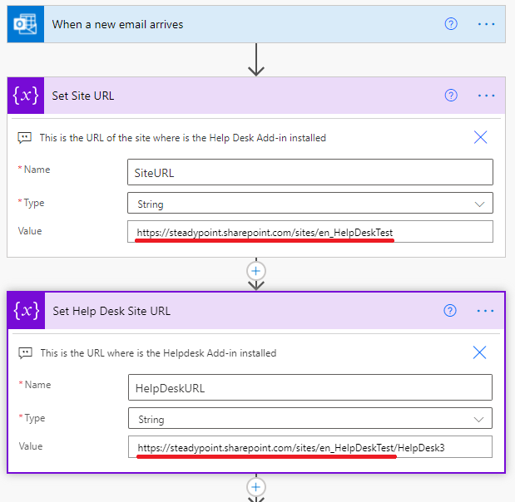Dismiss the comment on Set Site URL

480,137
